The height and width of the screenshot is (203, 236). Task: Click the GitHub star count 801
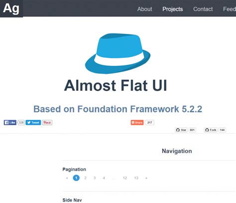(x=192, y=130)
